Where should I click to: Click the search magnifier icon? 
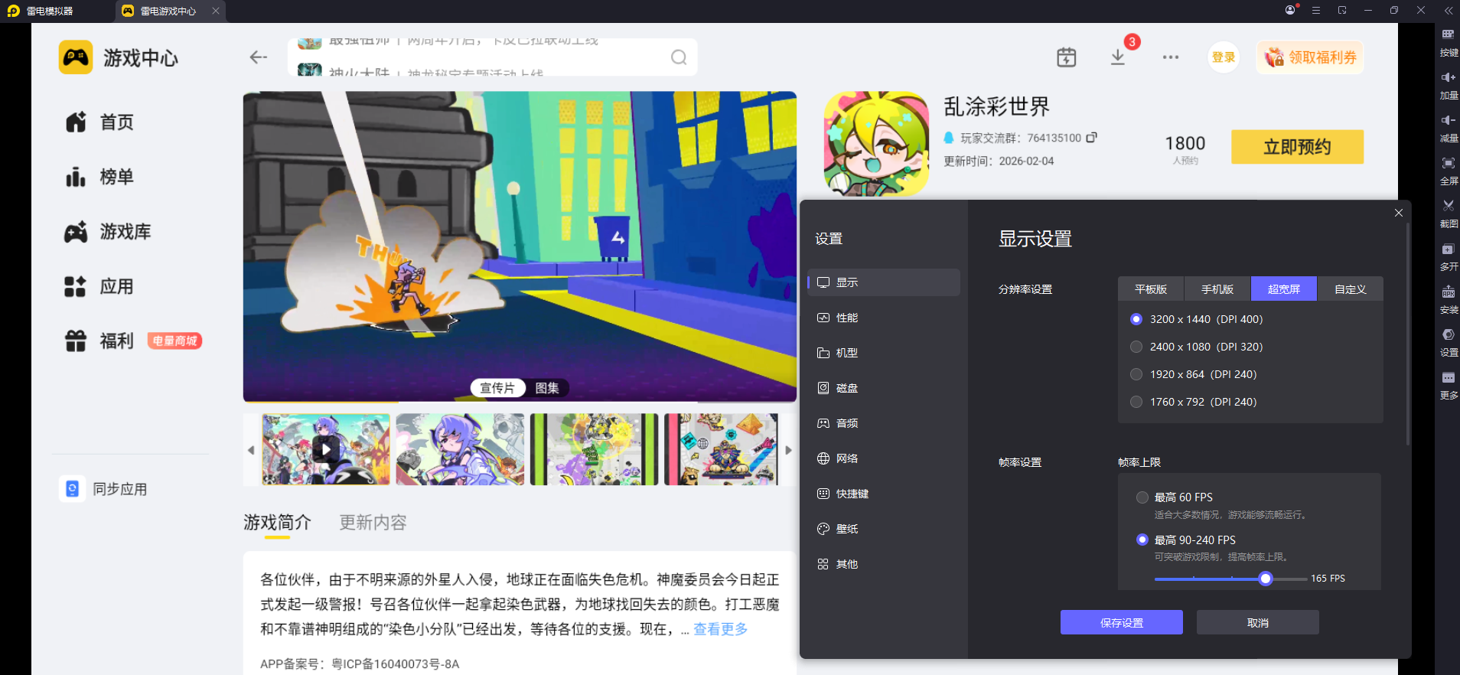pos(679,57)
